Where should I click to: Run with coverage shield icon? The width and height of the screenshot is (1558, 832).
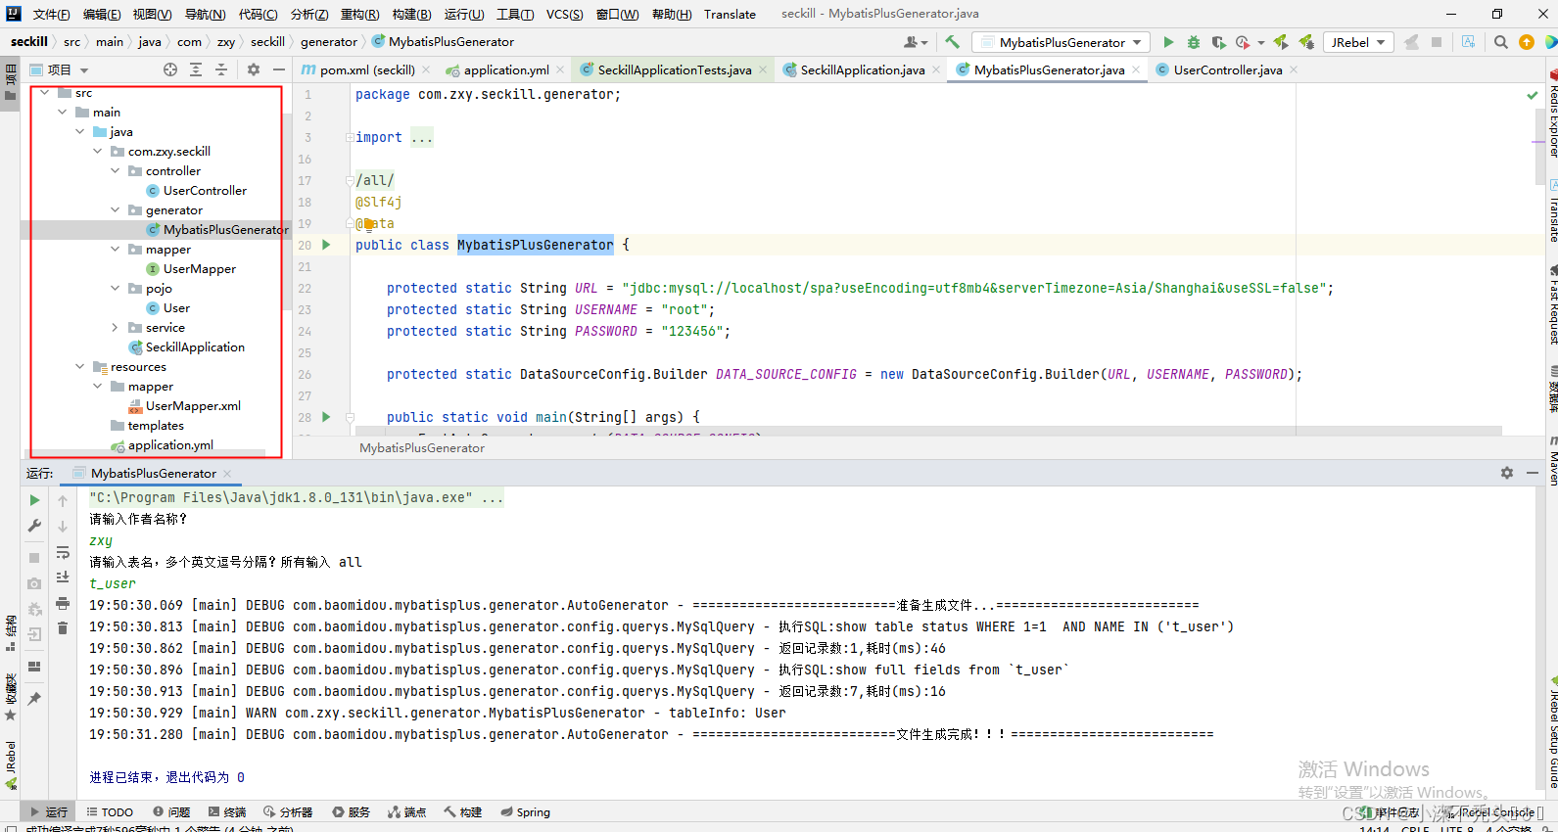[1218, 42]
